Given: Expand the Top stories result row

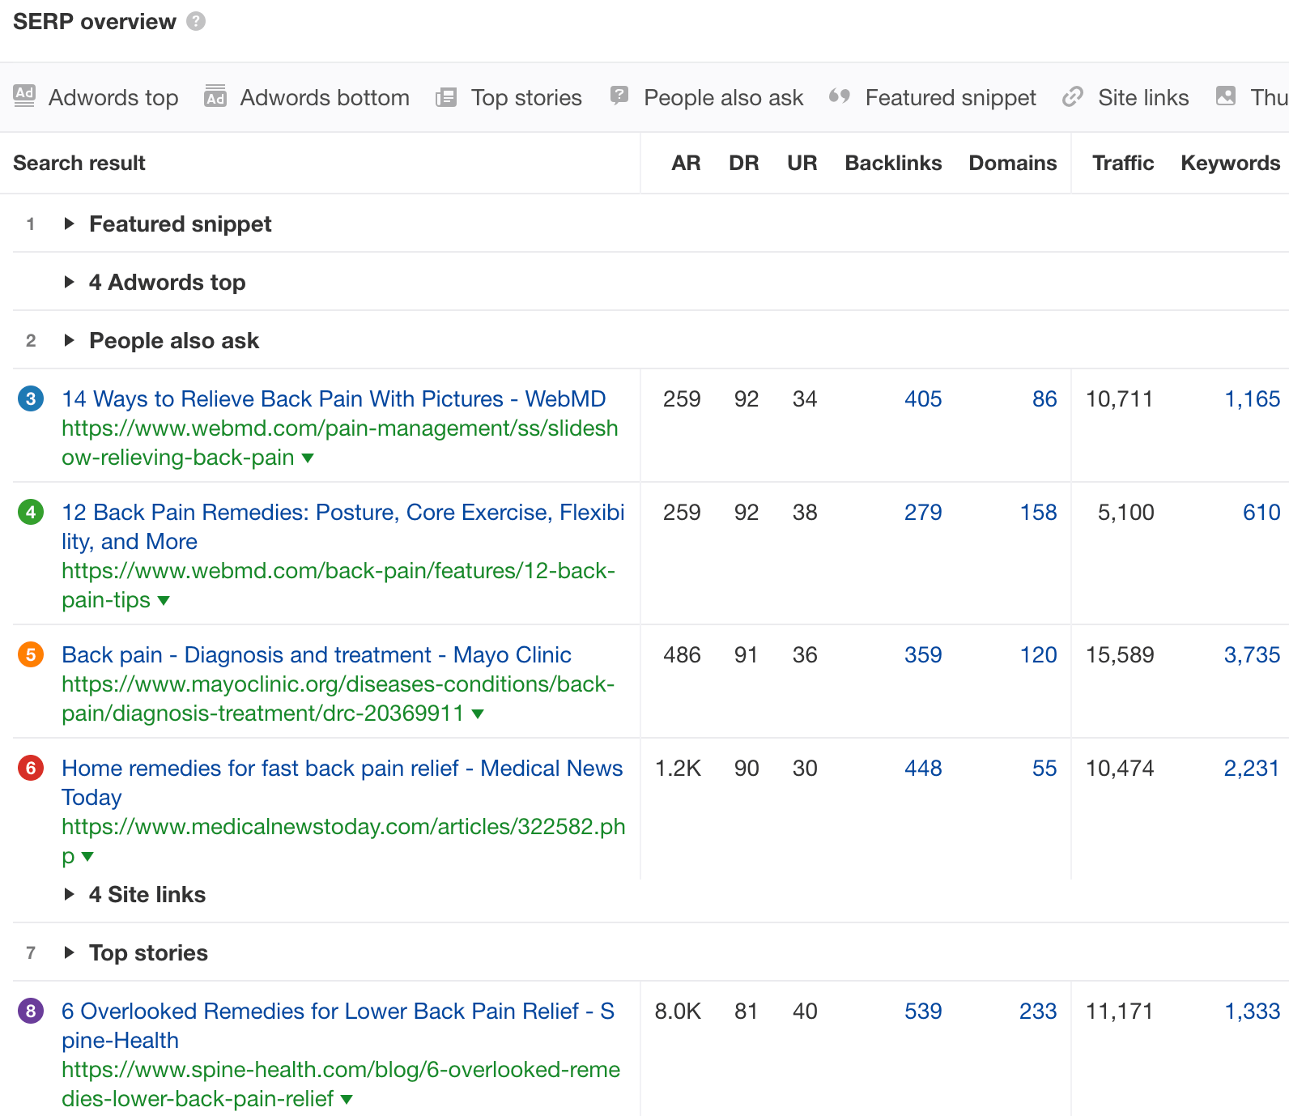Looking at the screenshot, I should pos(70,952).
